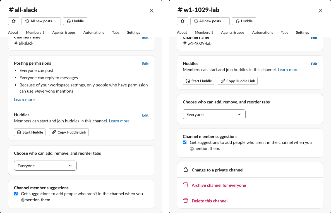331x213 pixels.
Task: Copy Huddle Link in w1-1029-lab panel
Action: (238, 81)
